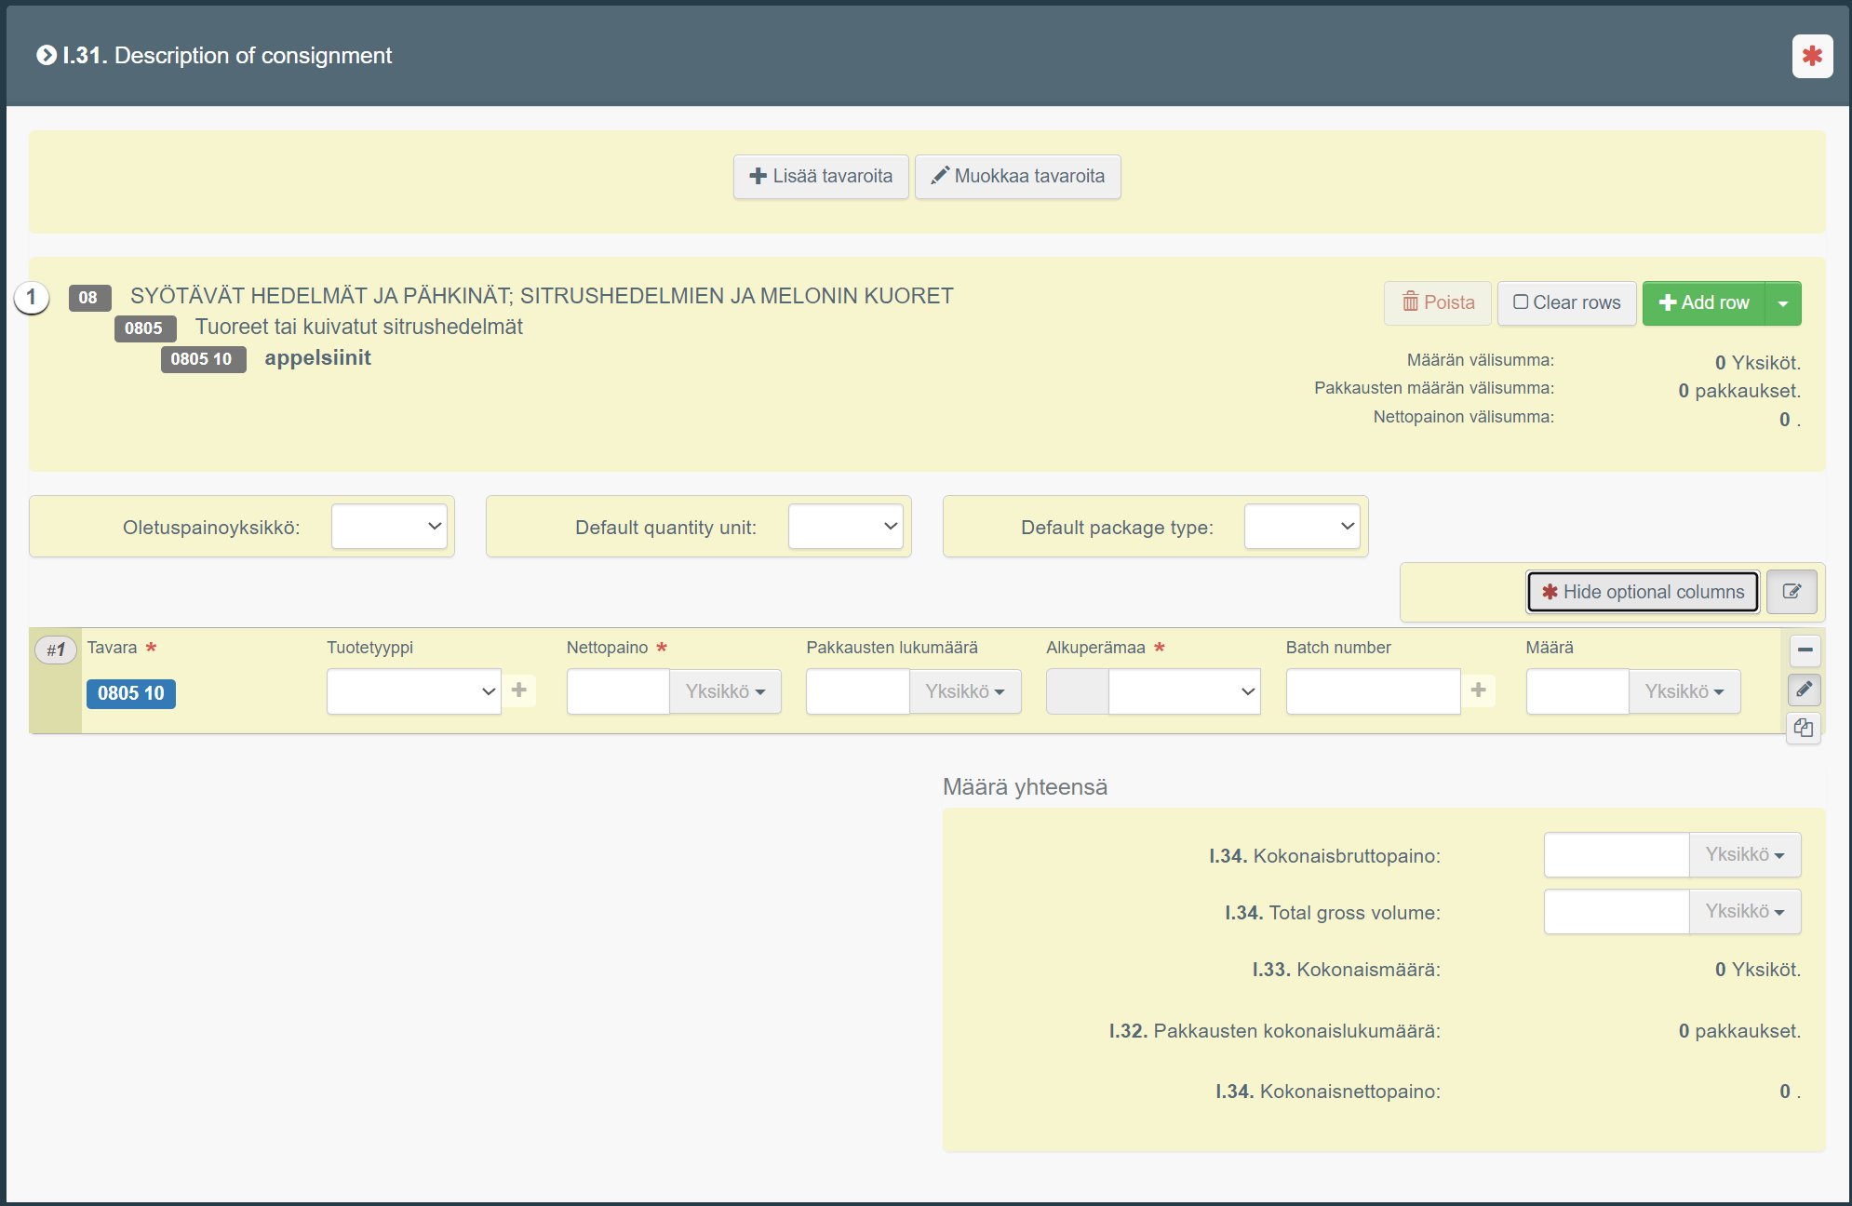Click Lisää tavaroita button

pyautogui.click(x=821, y=176)
